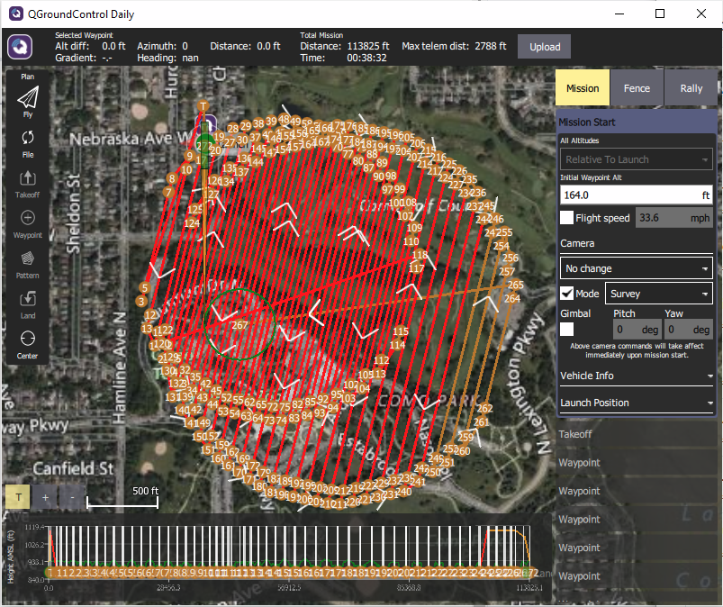The image size is (723, 607).
Task: Click the Total Mission Distance value 113825 ft
Action: pos(367,46)
